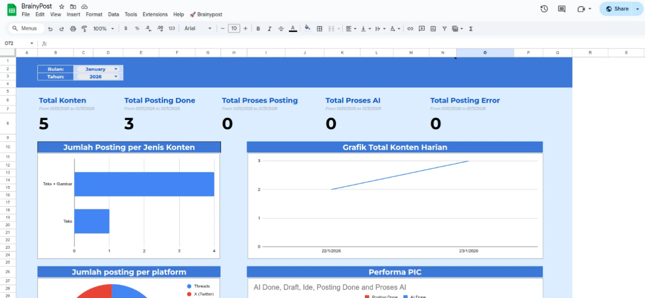645x298 pixels.
Task: Open the Data menu
Action: coord(113,14)
